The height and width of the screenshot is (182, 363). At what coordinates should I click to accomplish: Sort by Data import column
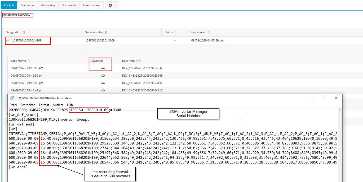click(x=140, y=61)
